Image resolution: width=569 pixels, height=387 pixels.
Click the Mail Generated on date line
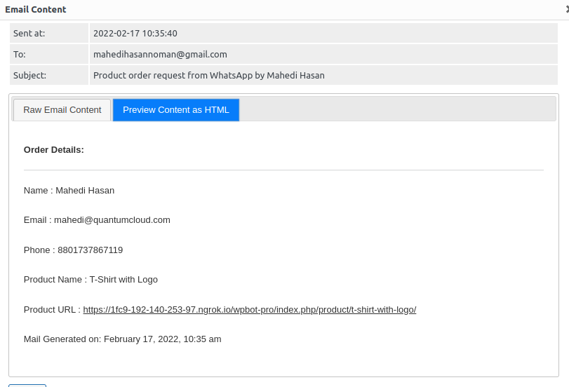pyautogui.click(x=122, y=339)
